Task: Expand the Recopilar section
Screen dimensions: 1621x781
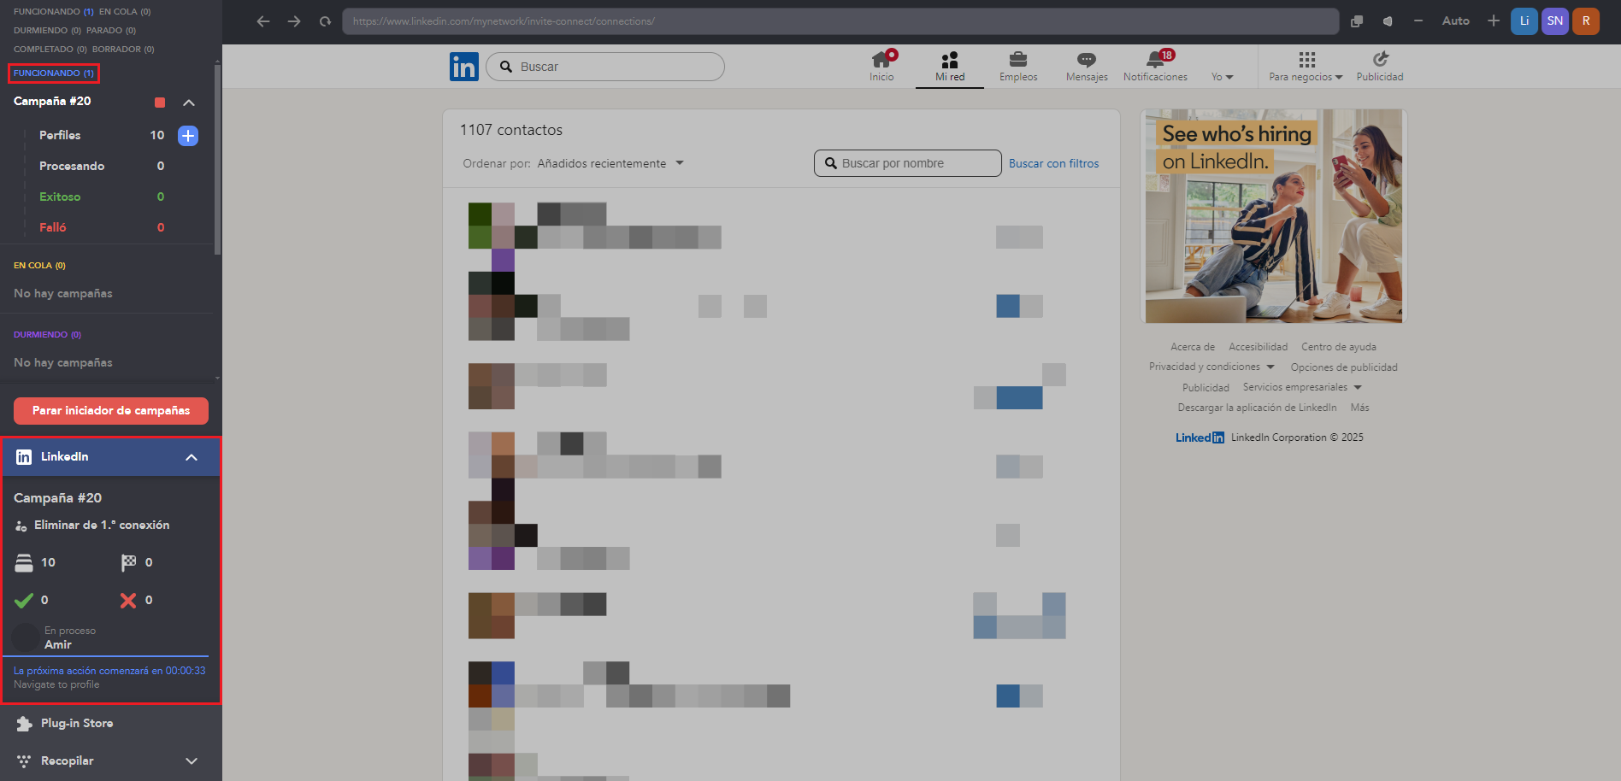Action: [x=192, y=760]
